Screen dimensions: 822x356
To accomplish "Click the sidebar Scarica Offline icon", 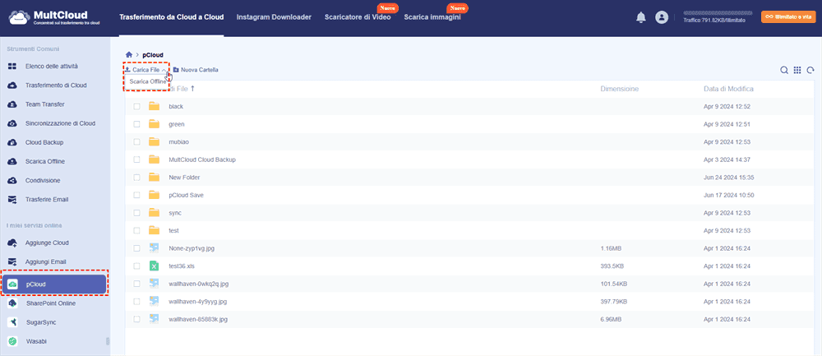I will pyautogui.click(x=12, y=161).
